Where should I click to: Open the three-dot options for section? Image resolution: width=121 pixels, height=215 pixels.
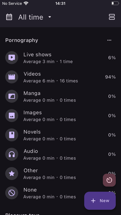[x=109, y=40]
